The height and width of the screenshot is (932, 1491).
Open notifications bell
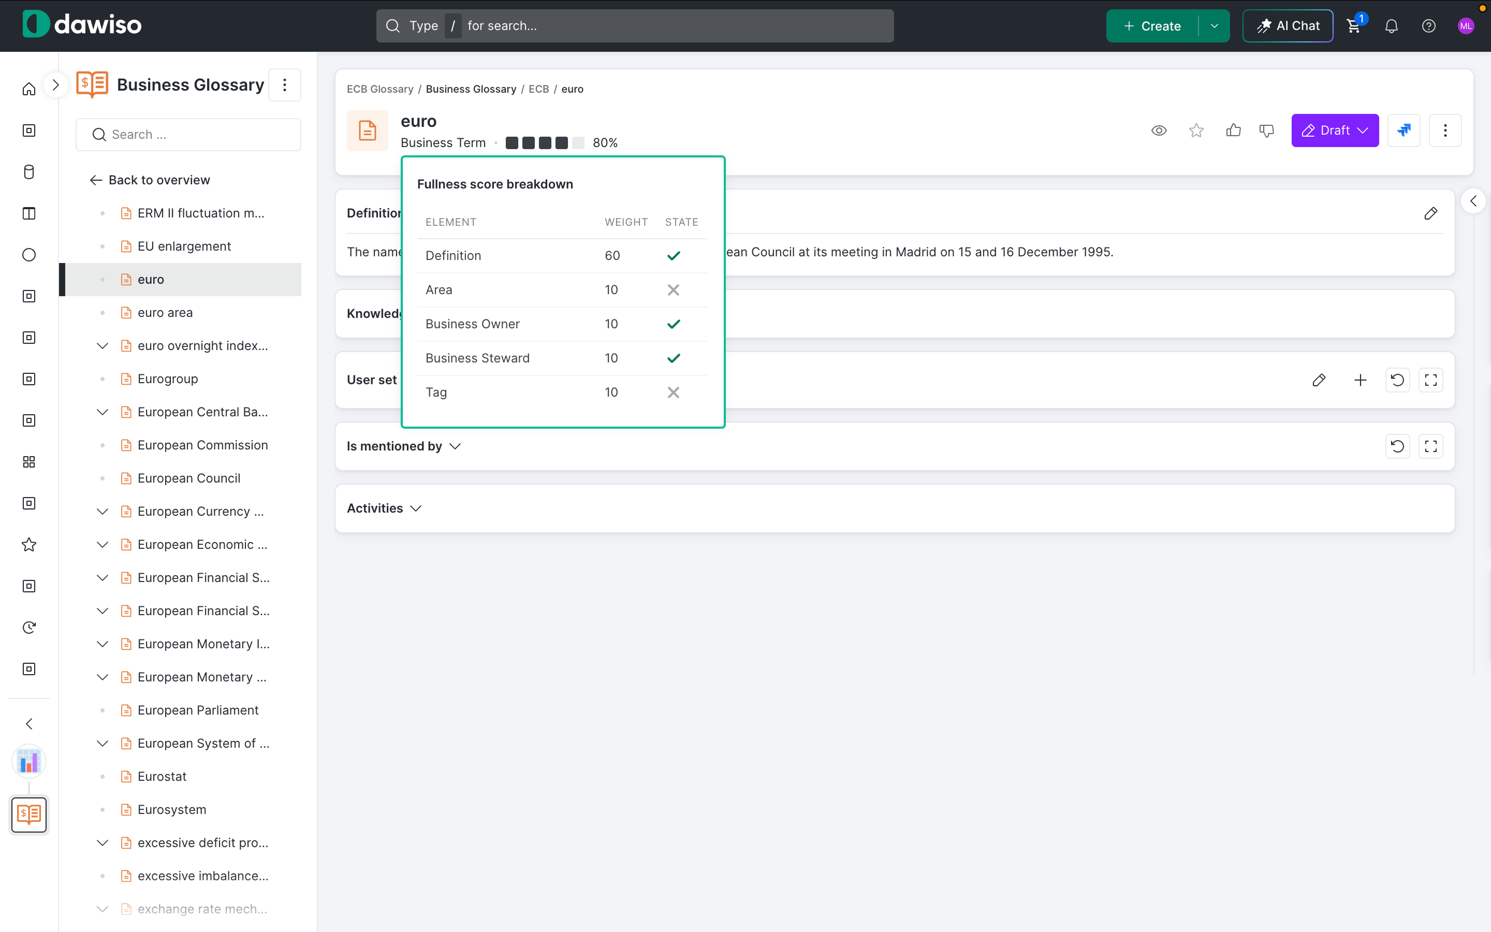coord(1391,26)
